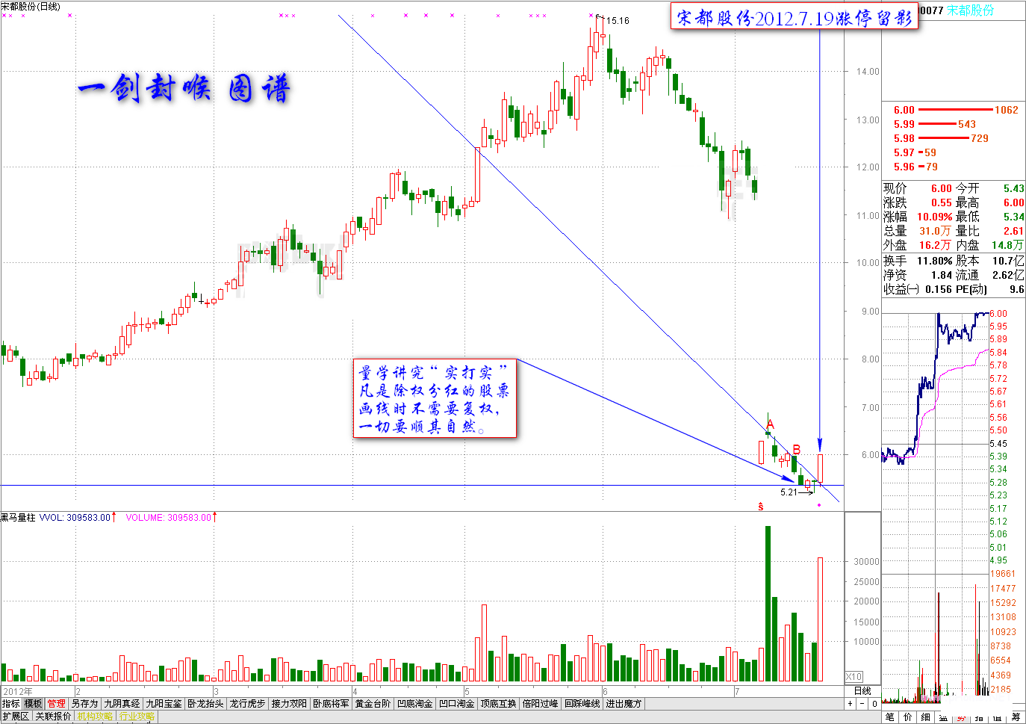Click the minus zoom-out button

[x=862, y=704]
